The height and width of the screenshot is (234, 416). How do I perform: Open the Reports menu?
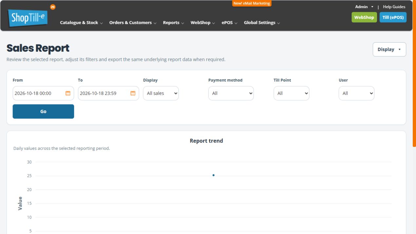[x=173, y=23]
